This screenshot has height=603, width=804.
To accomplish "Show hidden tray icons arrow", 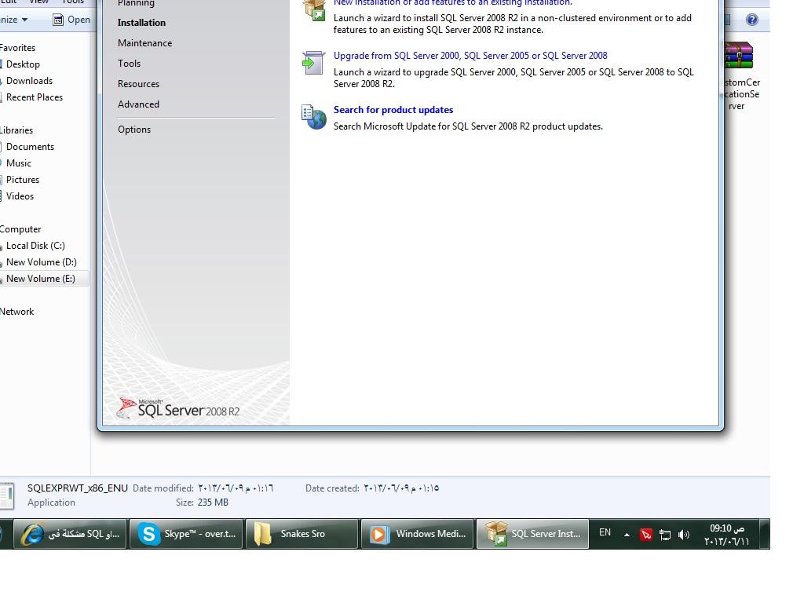I will 627,535.
